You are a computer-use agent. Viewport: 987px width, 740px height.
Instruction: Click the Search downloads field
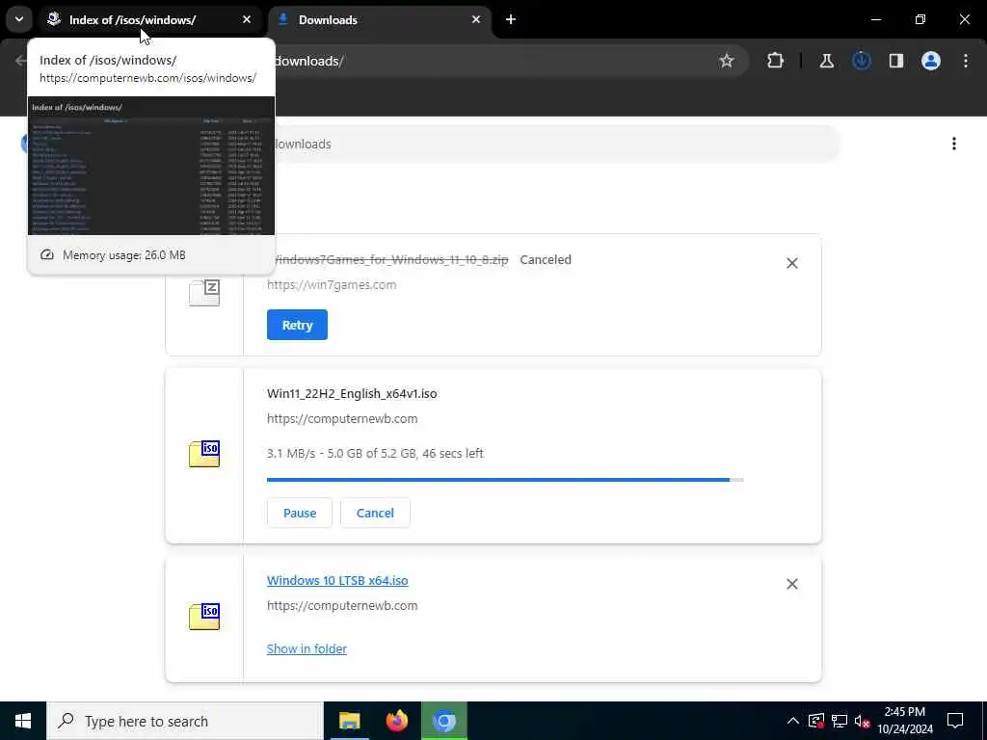(x=554, y=144)
